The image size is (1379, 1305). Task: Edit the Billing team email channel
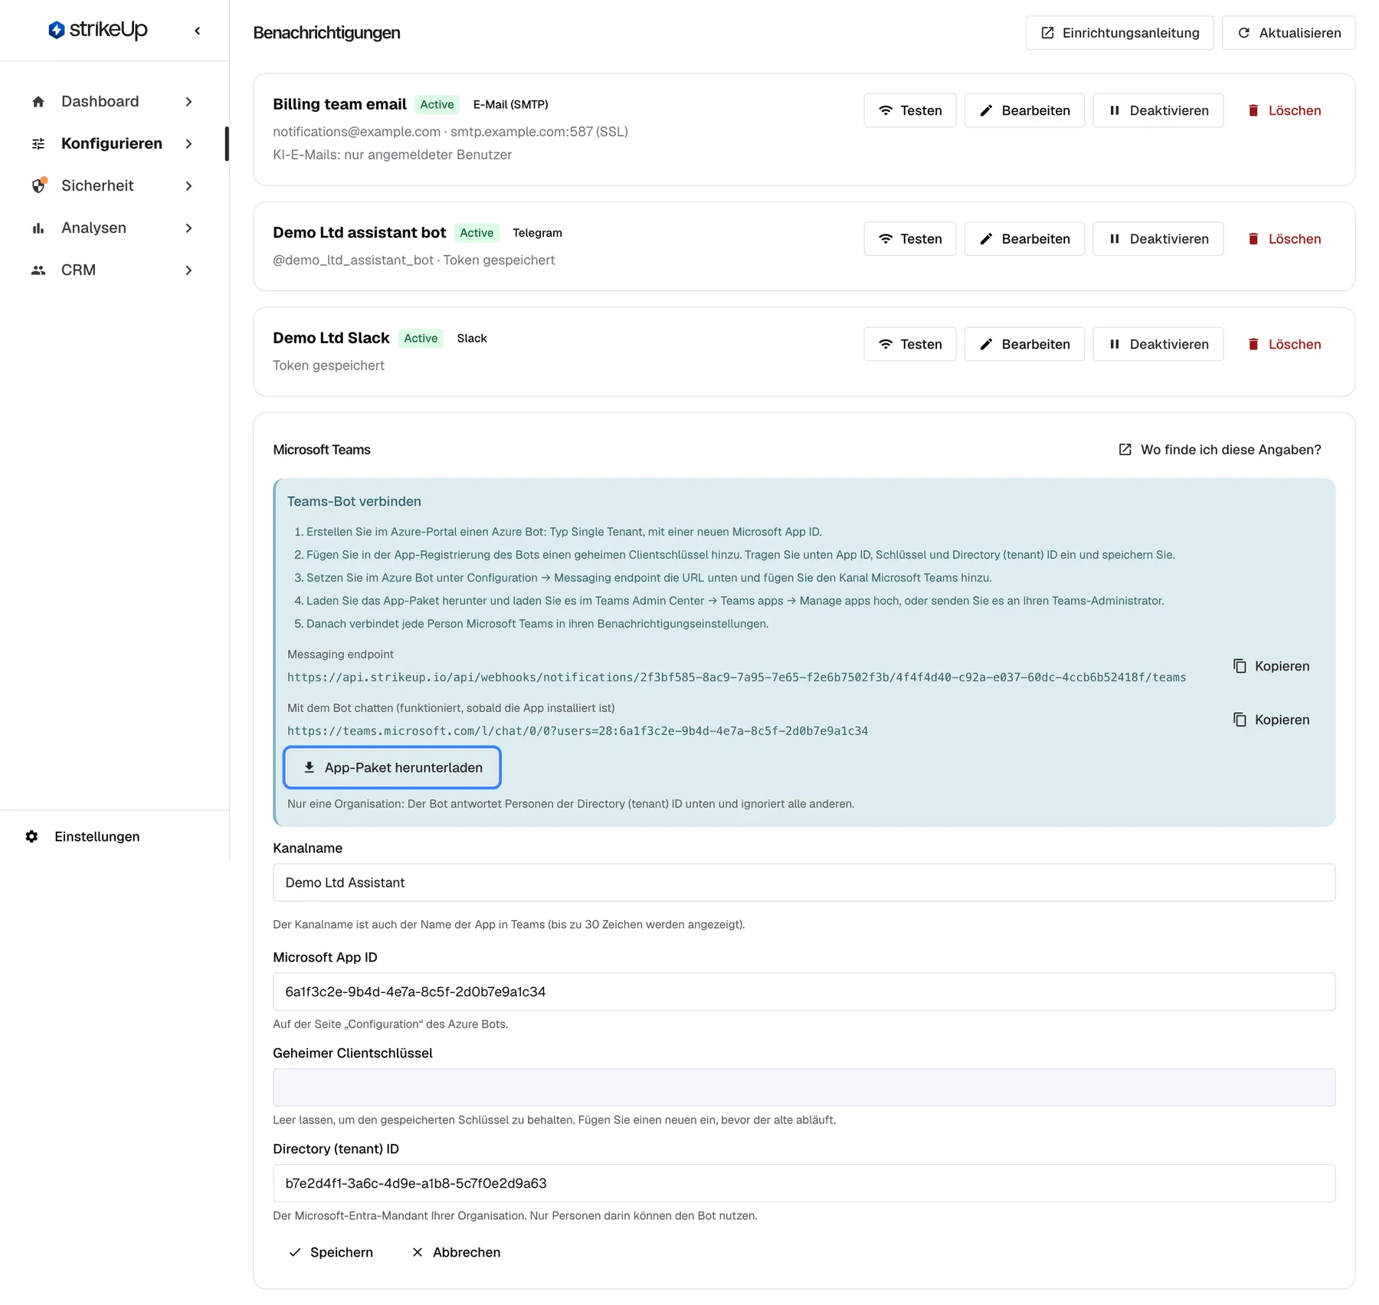(1024, 110)
